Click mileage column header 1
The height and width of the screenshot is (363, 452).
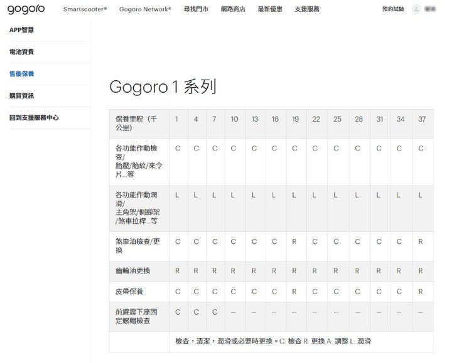(176, 119)
